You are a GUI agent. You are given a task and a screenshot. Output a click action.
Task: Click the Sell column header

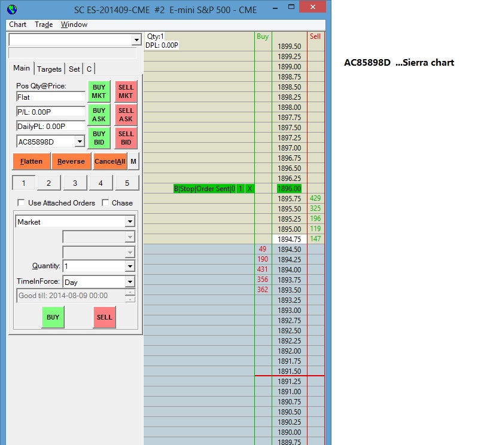(315, 36)
